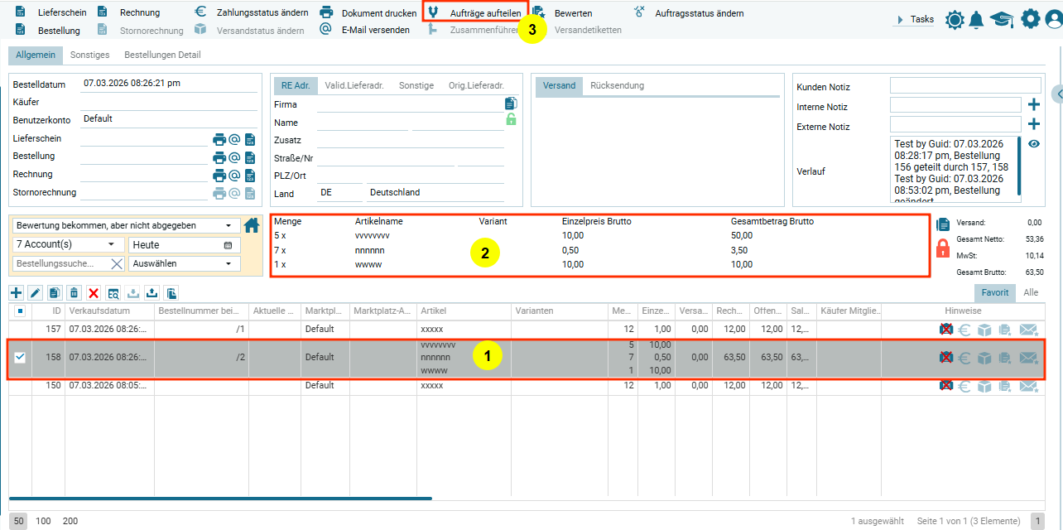The width and height of the screenshot is (1063, 530).
Task: Click the red padlock lock-order icon
Action: click(x=943, y=248)
